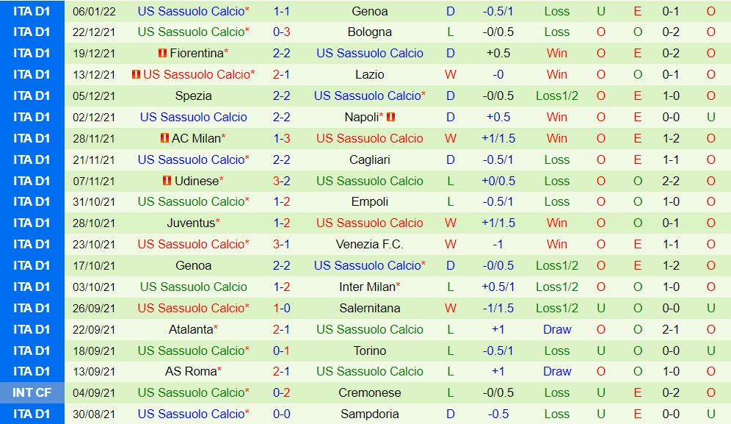The image size is (731, 424).
Task: Open the Cremonese team link
Action: coord(370,393)
